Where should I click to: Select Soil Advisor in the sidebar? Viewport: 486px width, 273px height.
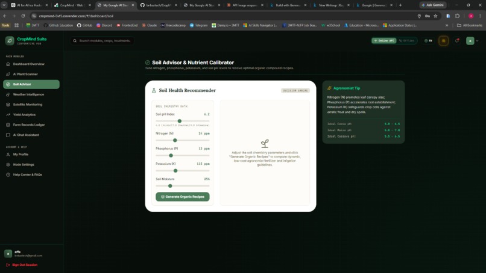click(31, 84)
